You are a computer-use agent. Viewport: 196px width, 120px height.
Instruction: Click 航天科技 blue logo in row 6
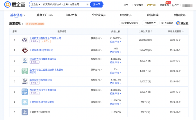pyautogui.click(x=25, y=92)
